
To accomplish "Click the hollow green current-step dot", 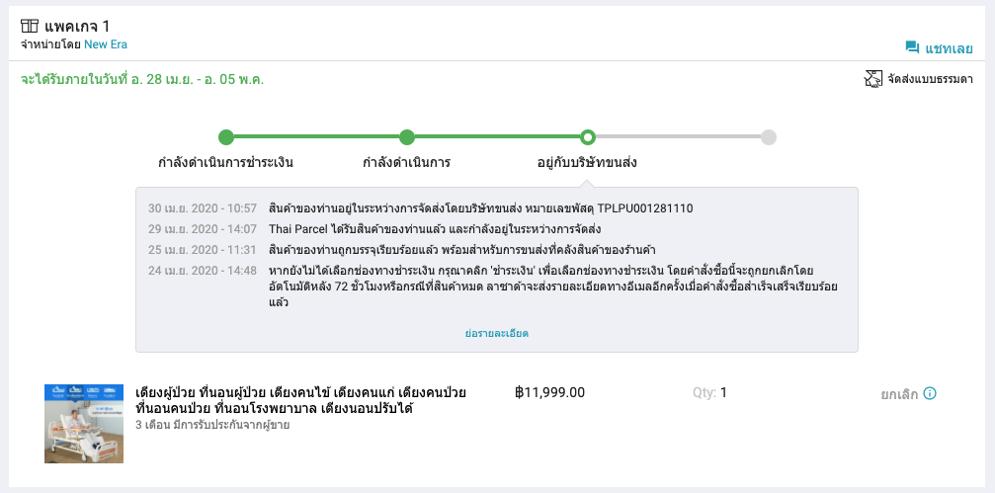I will pyautogui.click(x=588, y=137).
